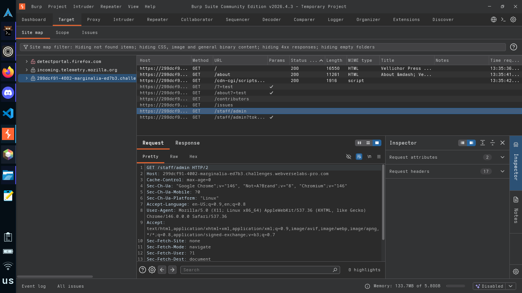The height and width of the screenshot is (293, 522).
Task: Launch Visual Studio Code from the dock
Action: (8, 113)
